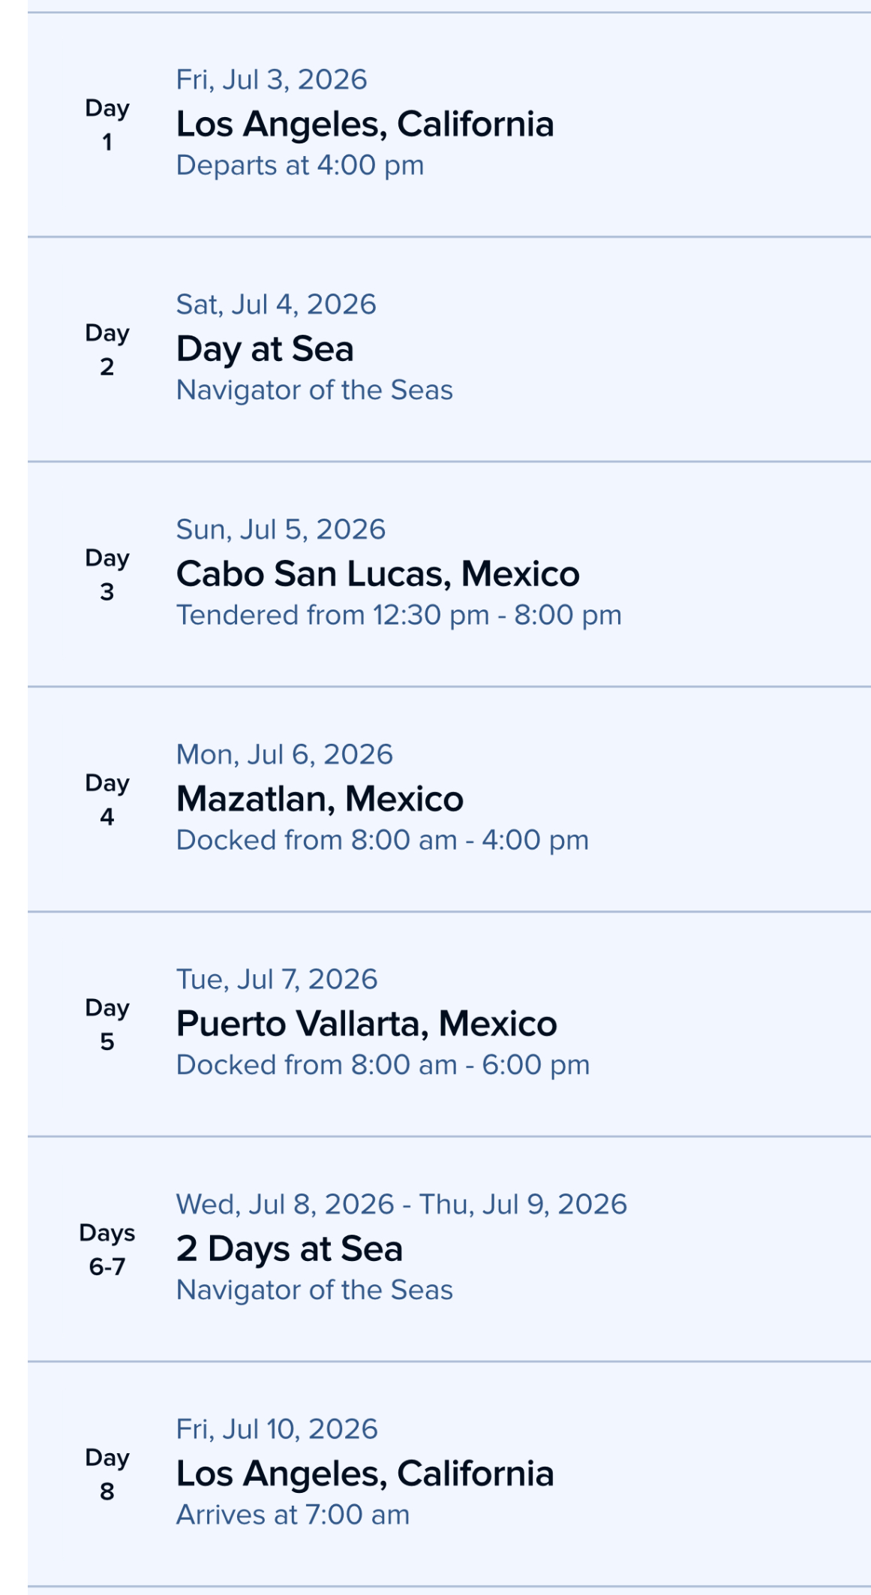Viewport: 871px width, 1595px height.
Task: Click the Puerto Vallarta docked time ending 6:00 pm
Action: [383, 1065]
